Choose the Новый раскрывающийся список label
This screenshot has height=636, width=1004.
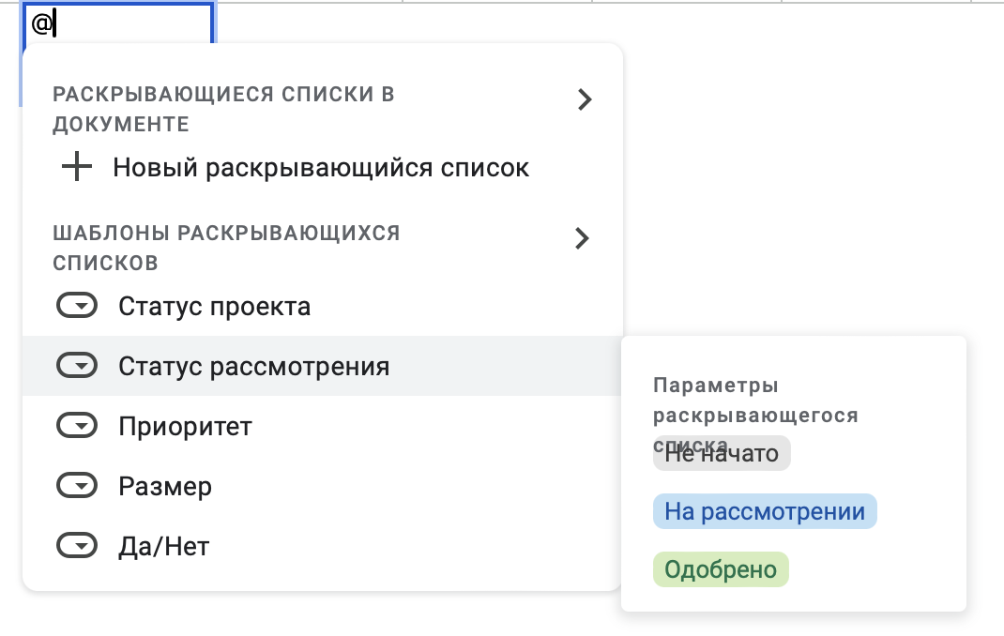point(321,168)
